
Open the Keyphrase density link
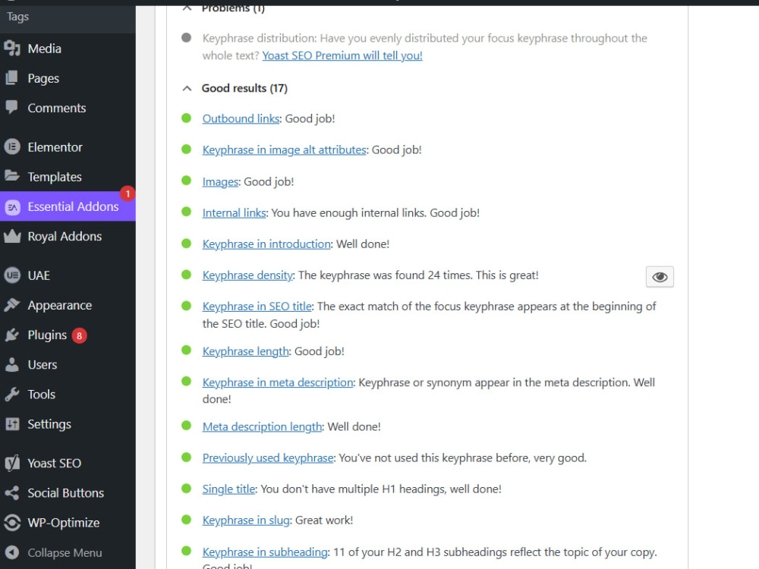247,275
